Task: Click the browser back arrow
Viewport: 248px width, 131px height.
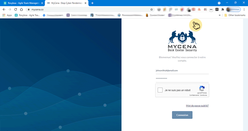Action: [x=4, y=9]
